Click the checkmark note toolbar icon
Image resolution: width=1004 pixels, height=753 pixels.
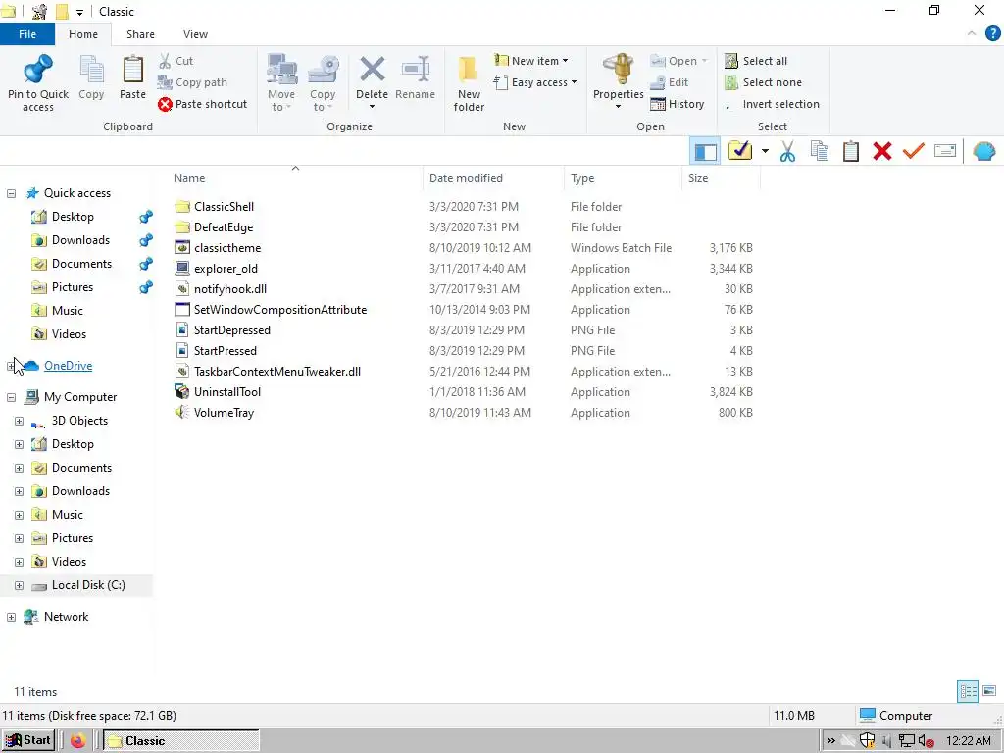[x=740, y=151]
